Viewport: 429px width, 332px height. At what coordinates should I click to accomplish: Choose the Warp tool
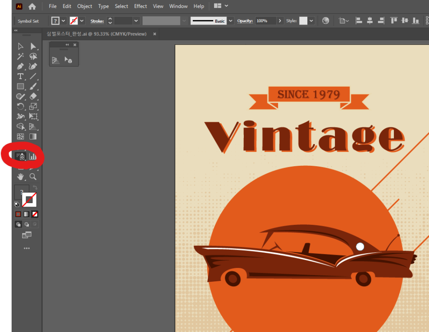pos(20,116)
